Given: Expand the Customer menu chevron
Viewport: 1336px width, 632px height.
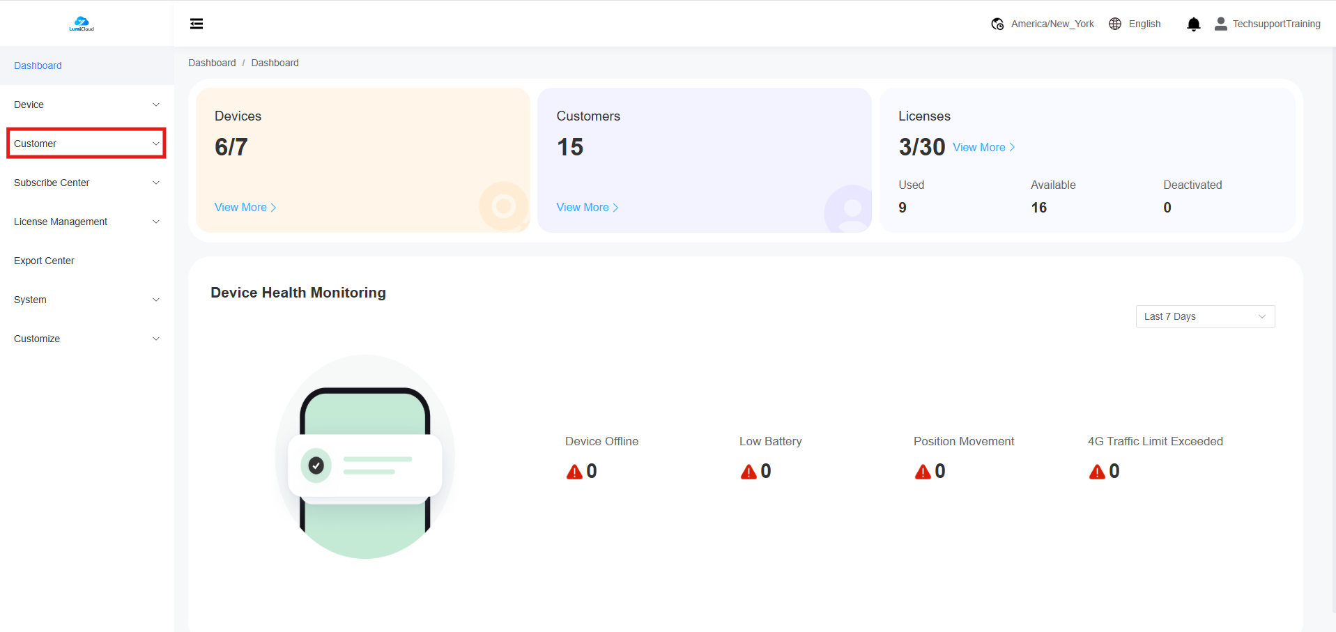Looking at the screenshot, I should click(x=156, y=144).
